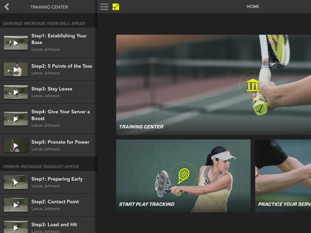Play Step5 Pronate for Power video

coord(15,146)
